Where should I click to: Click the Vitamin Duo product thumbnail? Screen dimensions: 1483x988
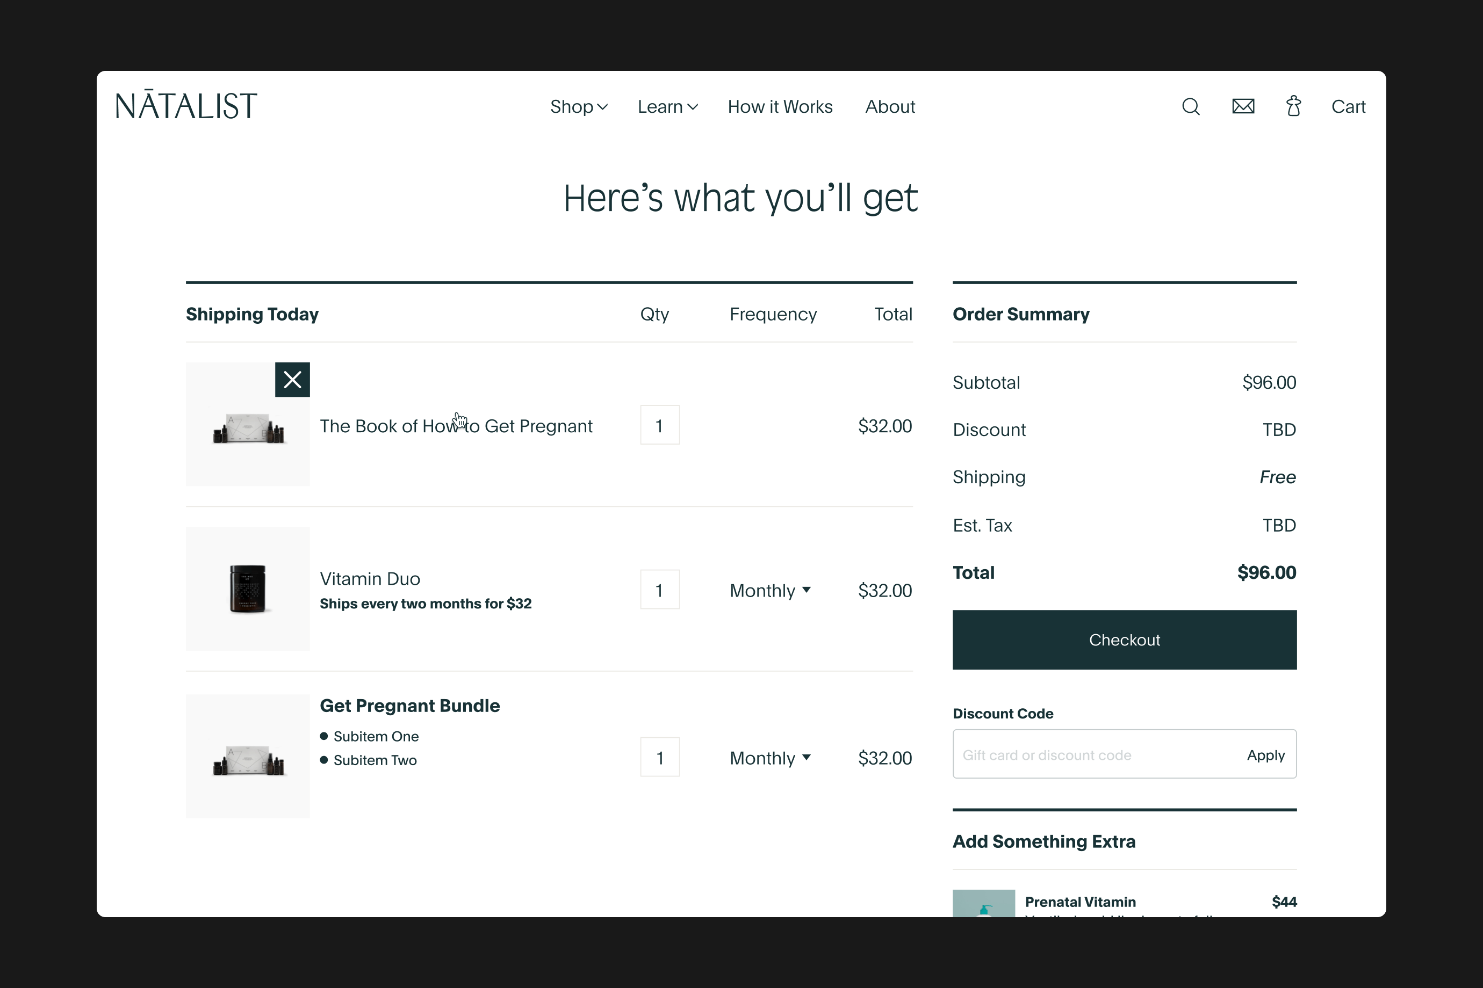pos(248,589)
